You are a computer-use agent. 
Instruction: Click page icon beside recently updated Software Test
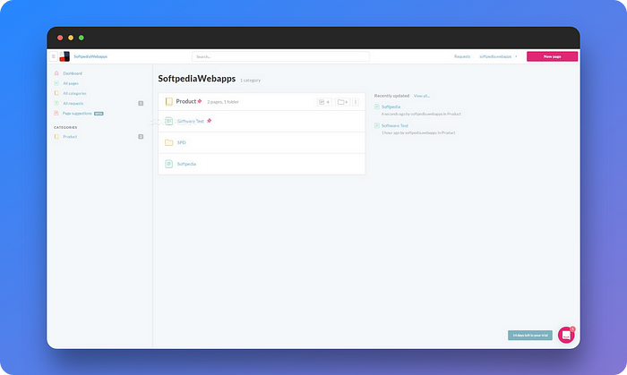tap(377, 125)
